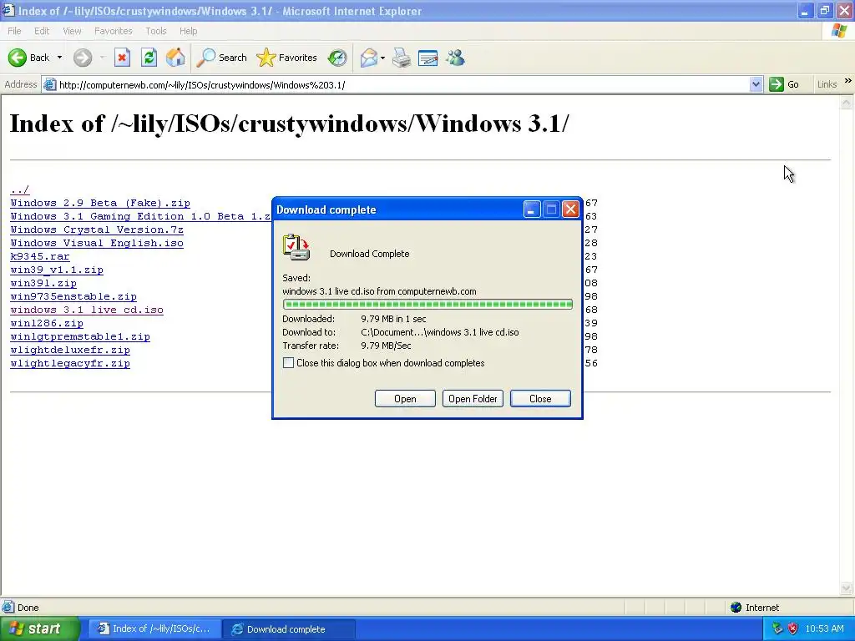Screen dimensions: 855x641
Task: Click the Edit page toolbar icon
Action: pos(427,58)
